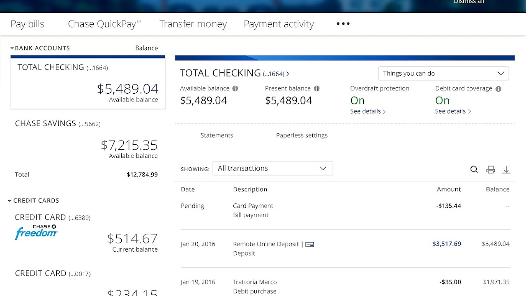Click the Pending Card Payment transaction description
The height and width of the screenshot is (296, 526).
[253, 206]
